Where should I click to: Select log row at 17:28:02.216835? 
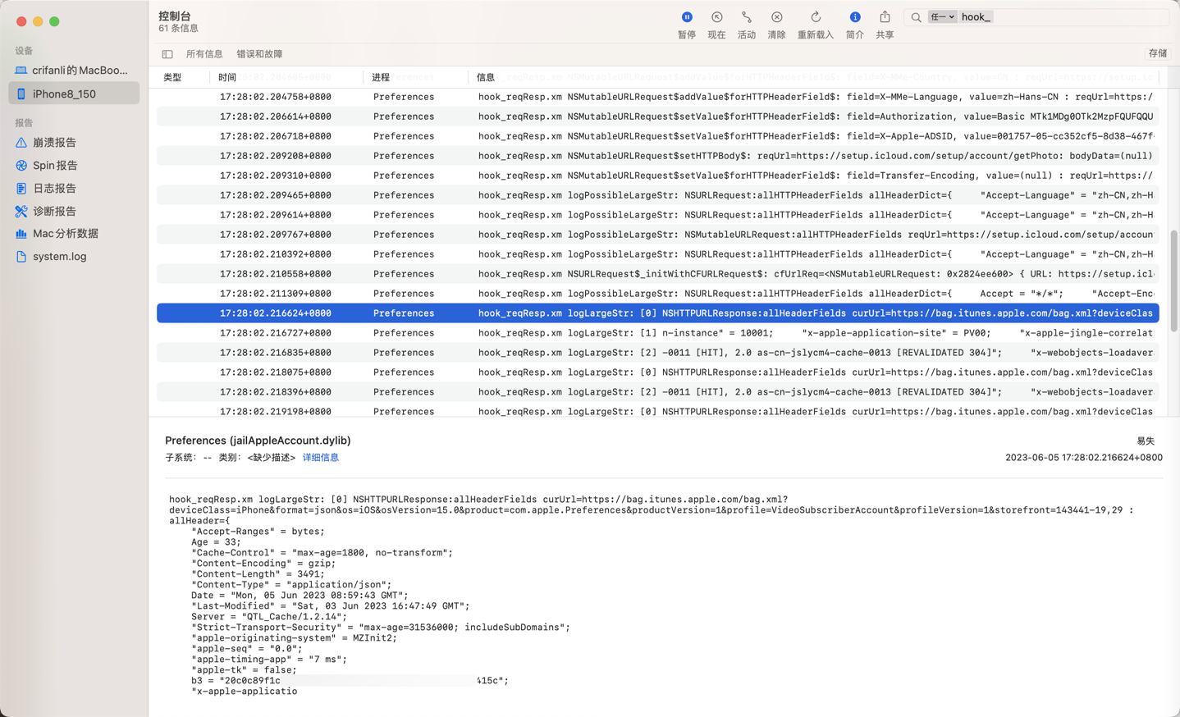coord(658,353)
